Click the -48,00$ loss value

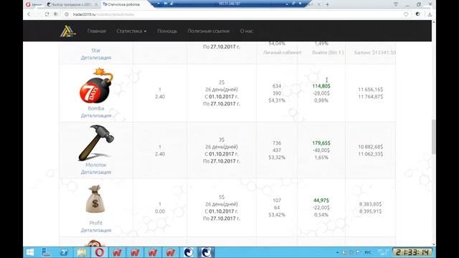[x=321, y=150]
